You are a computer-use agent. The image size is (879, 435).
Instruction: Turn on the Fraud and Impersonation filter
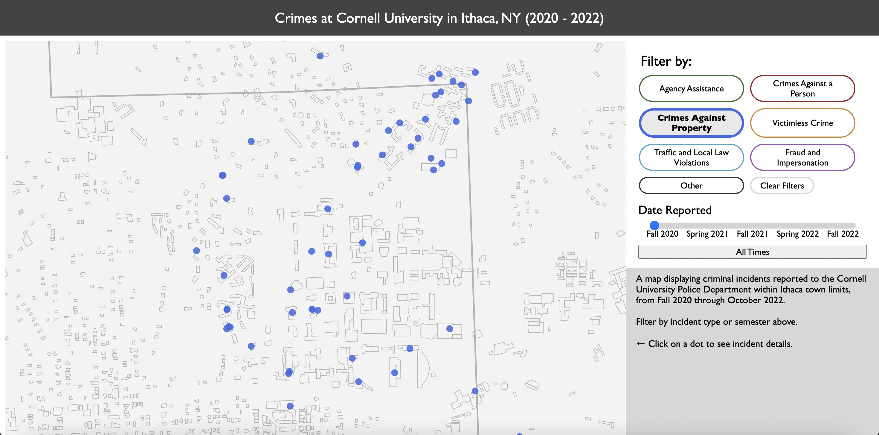(x=802, y=157)
